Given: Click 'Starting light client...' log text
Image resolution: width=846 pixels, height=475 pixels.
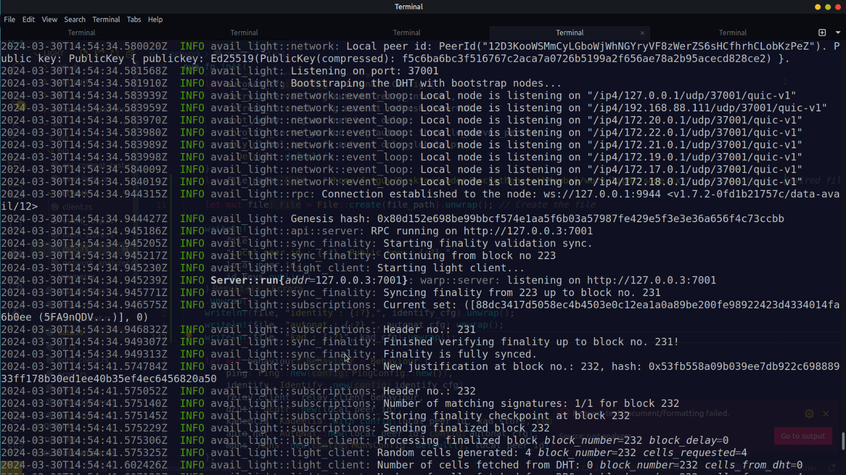Looking at the screenshot, I should click(450, 268).
